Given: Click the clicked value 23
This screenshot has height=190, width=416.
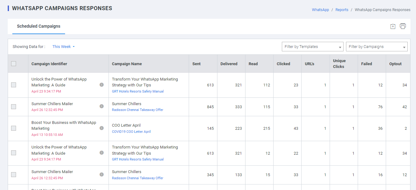Looking at the screenshot, I should pos(296,85).
